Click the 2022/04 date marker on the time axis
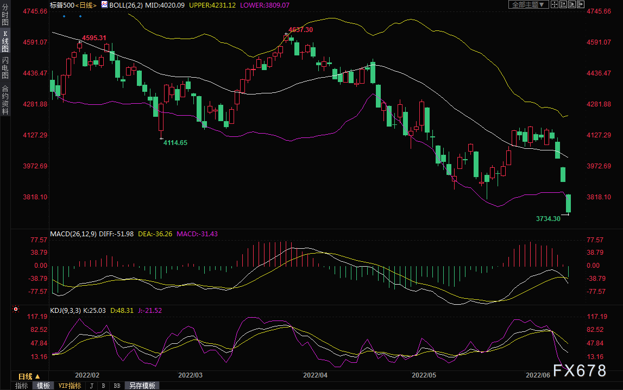Viewport: 623px width, 390px height. click(x=315, y=375)
